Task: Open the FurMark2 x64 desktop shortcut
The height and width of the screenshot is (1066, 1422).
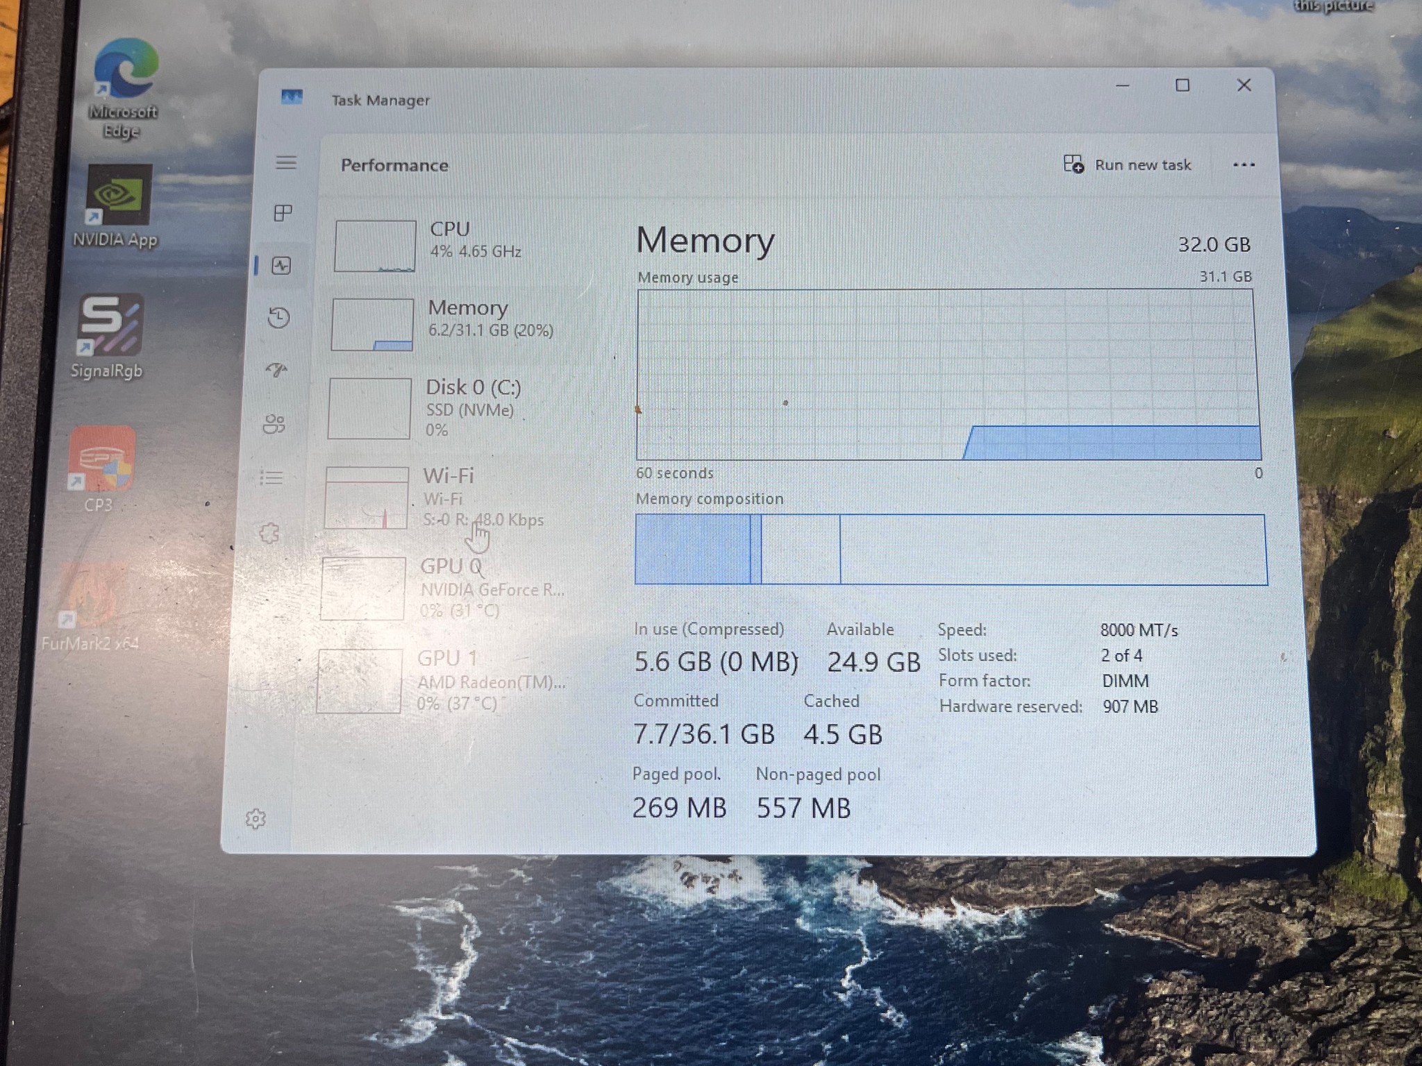Action: (90, 608)
